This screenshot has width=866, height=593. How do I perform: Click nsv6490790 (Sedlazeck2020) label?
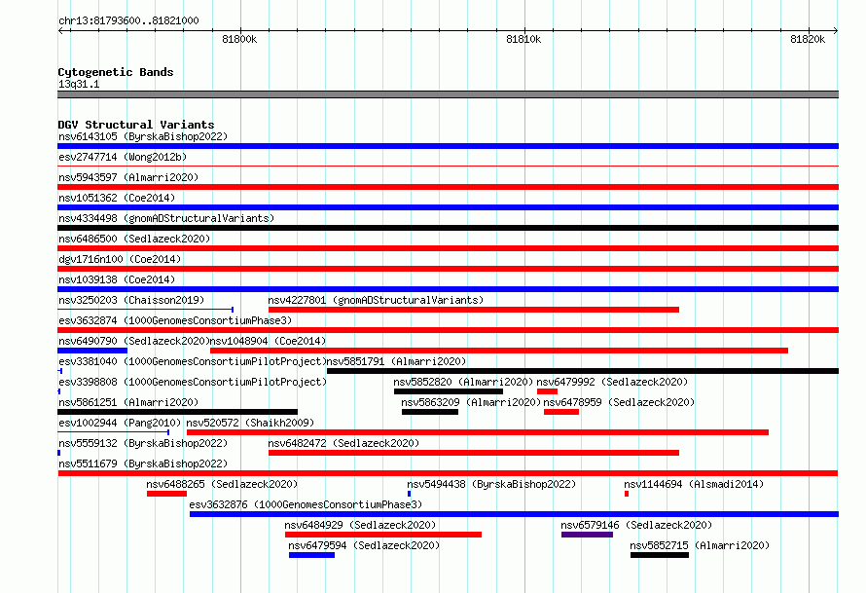pos(134,341)
